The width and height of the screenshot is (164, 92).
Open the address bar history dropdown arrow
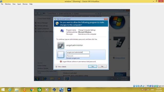tap(96, 14)
